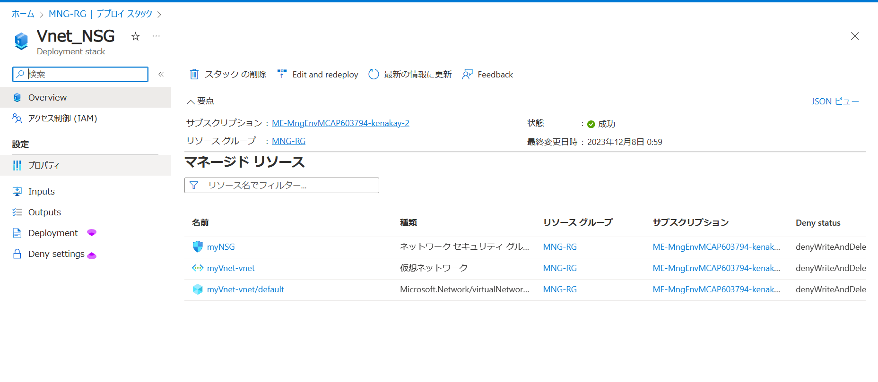Open the MNG-RG resource group link in essentials
This screenshot has height=382, width=878.
(x=288, y=141)
